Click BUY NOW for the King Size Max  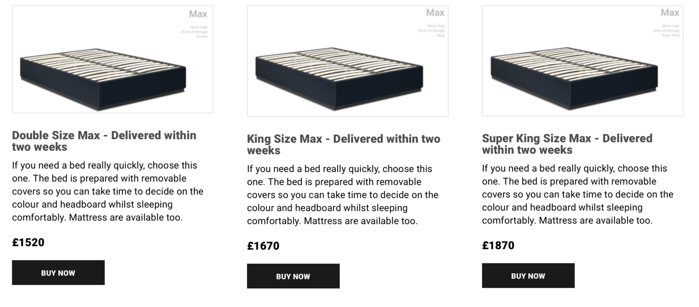pos(293,276)
